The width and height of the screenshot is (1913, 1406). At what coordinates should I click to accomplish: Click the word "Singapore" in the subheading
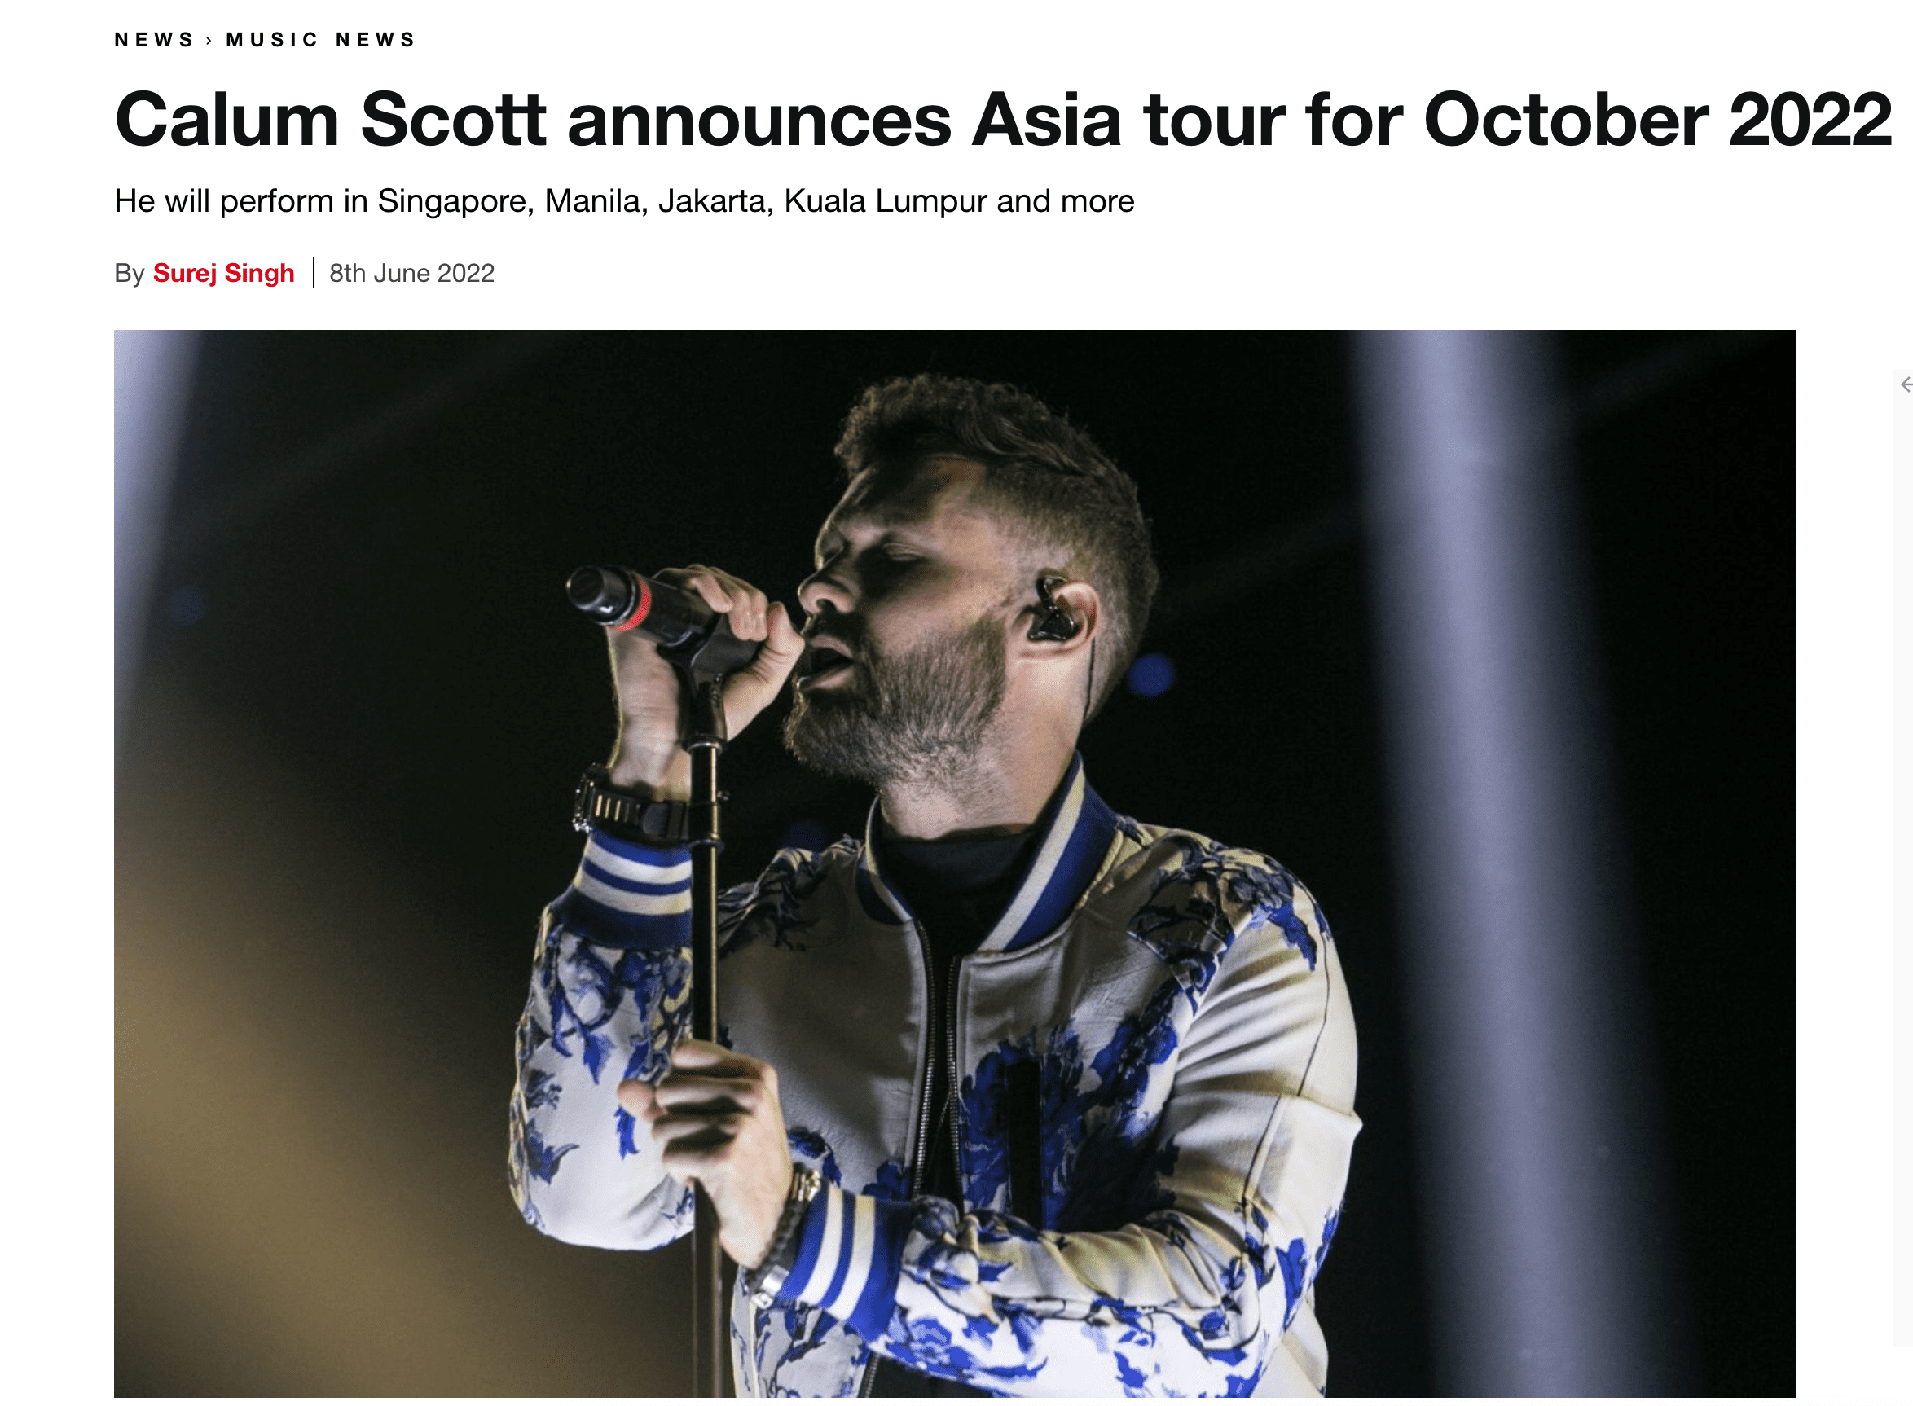point(455,202)
